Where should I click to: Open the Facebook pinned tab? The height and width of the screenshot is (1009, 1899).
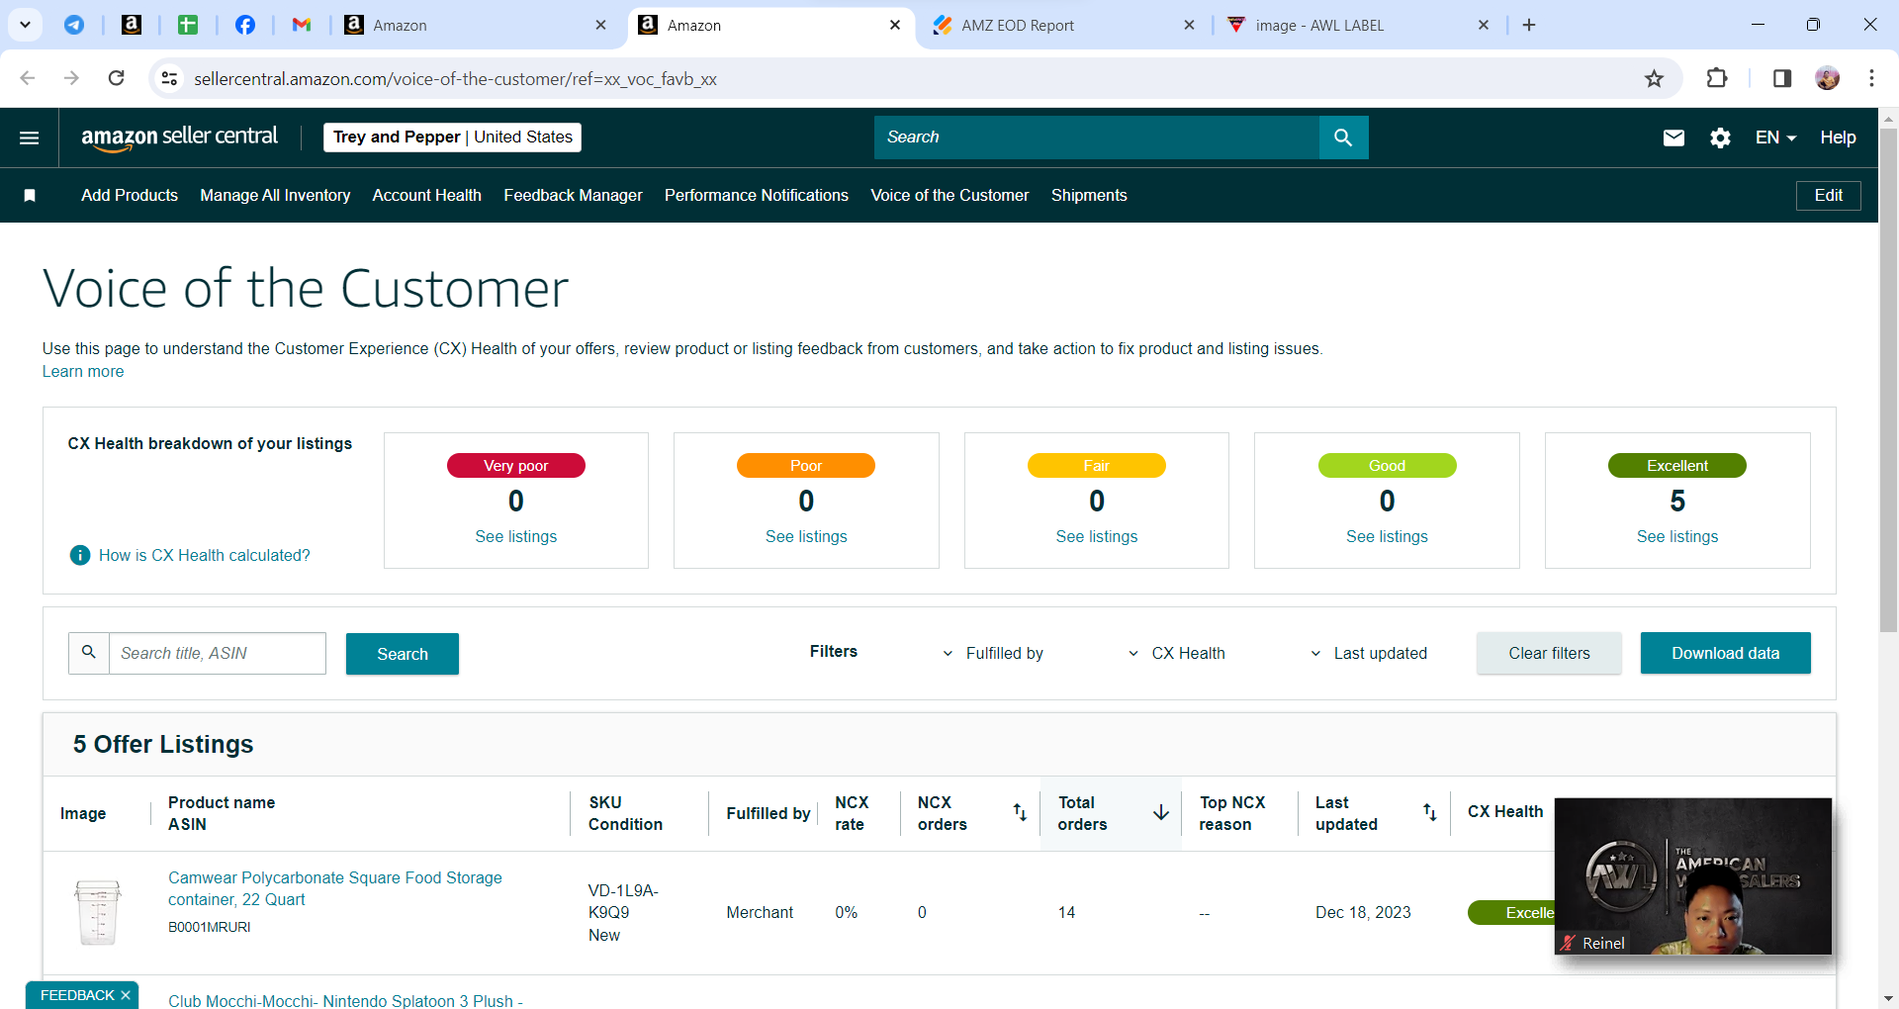[x=245, y=26]
